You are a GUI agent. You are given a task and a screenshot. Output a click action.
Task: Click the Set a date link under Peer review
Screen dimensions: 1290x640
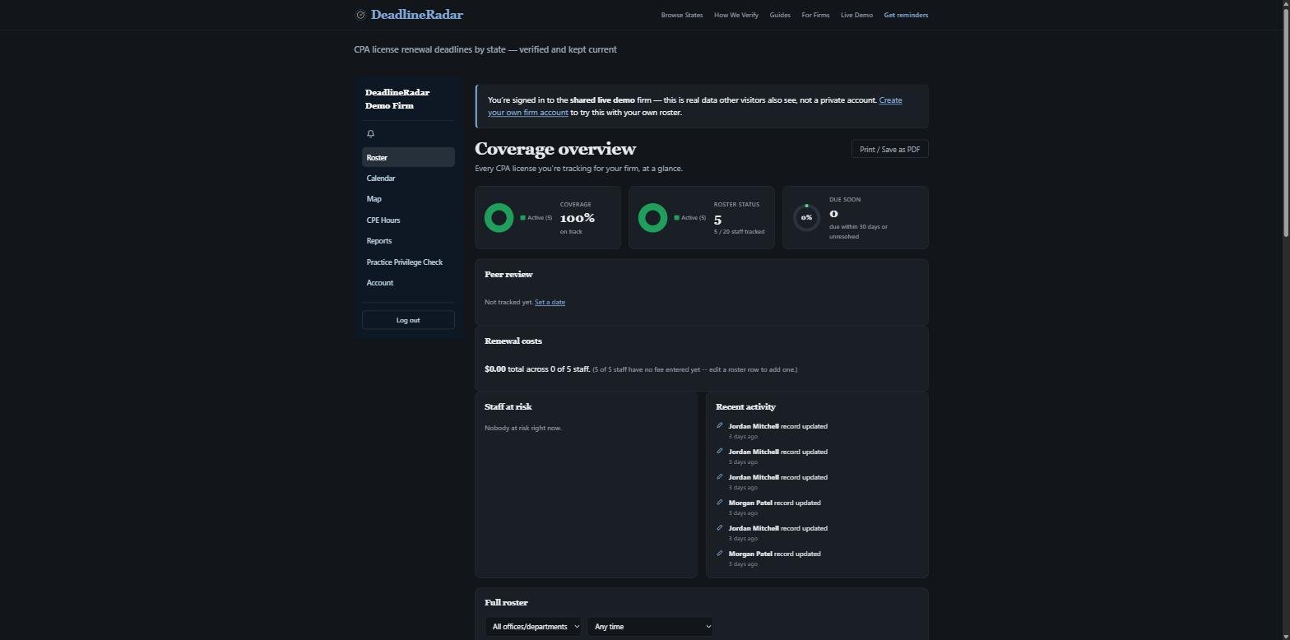[550, 303]
